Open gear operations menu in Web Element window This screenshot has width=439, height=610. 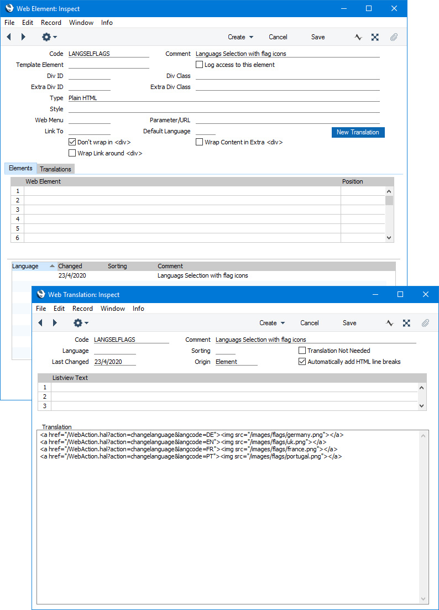(x=49, y=37)
